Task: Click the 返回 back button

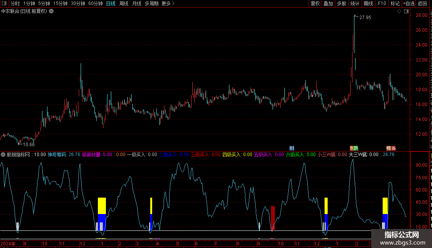Action: click(x=422, y=3)
